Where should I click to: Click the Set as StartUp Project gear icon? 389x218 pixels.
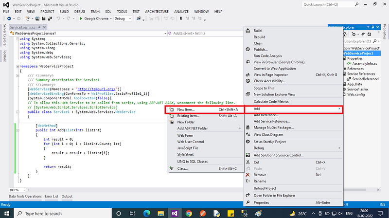(248, 142)
